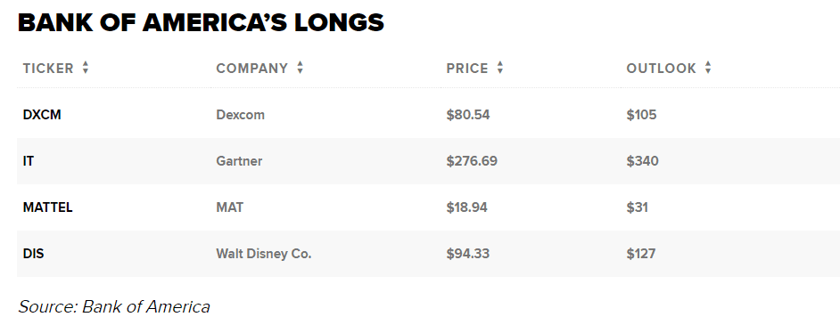Image resolution: width=840 pixels, height=325 pixels.
Task: Click the sort arrows next to Ticker
Action: [x=86, y=68]
